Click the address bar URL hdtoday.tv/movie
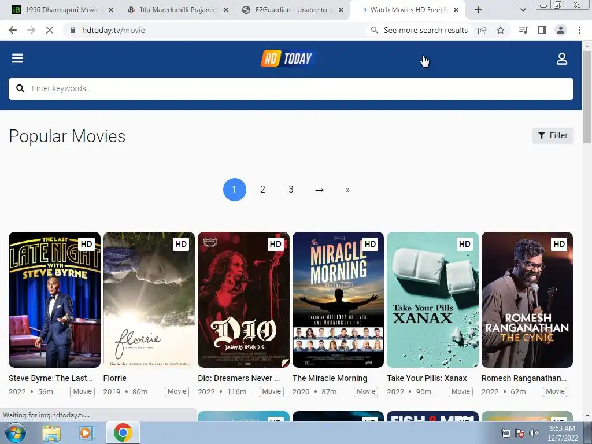This screenshot has width=592, height=444. (x=113, y=30)
